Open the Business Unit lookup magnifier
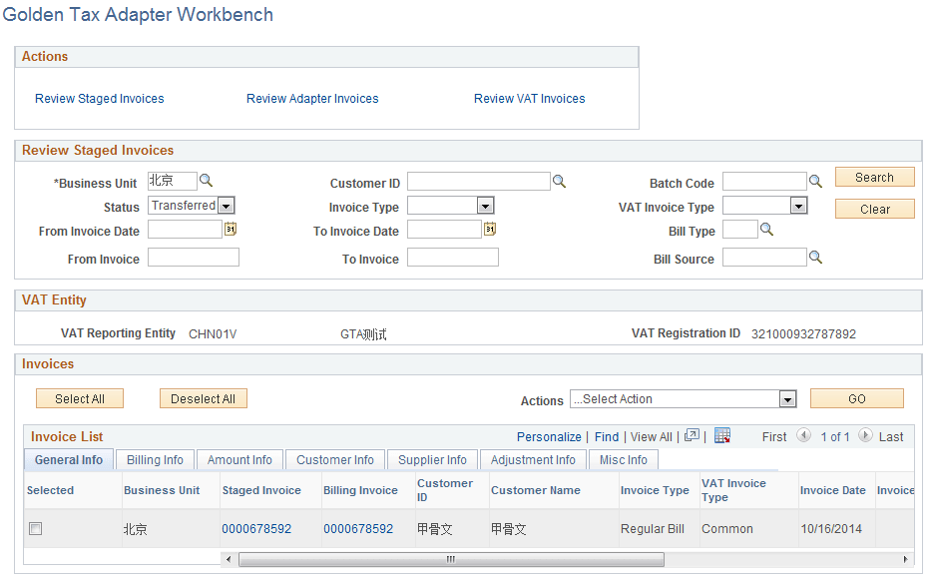The height and width of the screenshot is (582, 932). [205, 182]
